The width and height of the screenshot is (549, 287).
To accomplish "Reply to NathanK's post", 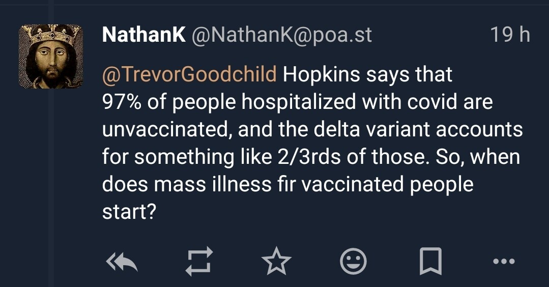I will point(122,262).
